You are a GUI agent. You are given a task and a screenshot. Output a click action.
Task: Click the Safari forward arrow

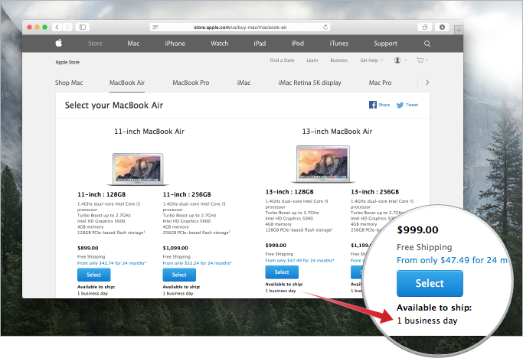pyautogui.click(x=67, y=27)
